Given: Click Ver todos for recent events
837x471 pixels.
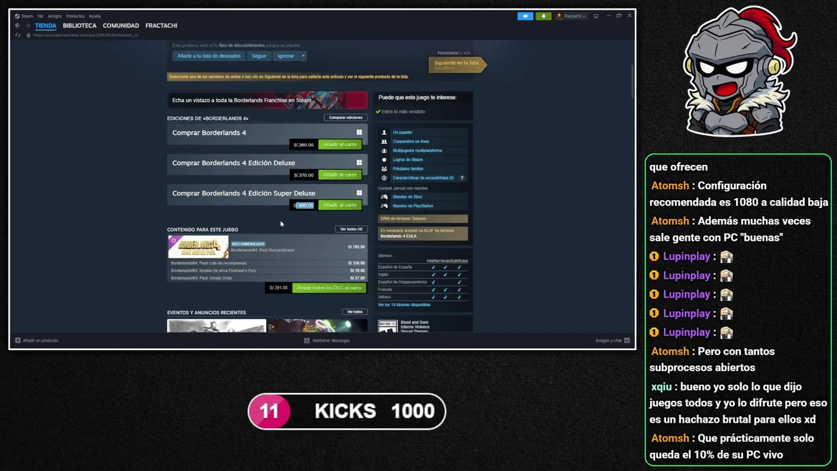Looking at the screenshot, I should (x=354, y=312).
